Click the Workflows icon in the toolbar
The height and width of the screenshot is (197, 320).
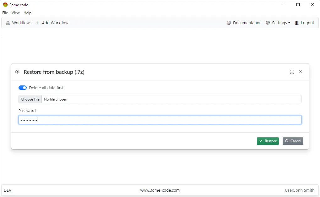[8, 23]
